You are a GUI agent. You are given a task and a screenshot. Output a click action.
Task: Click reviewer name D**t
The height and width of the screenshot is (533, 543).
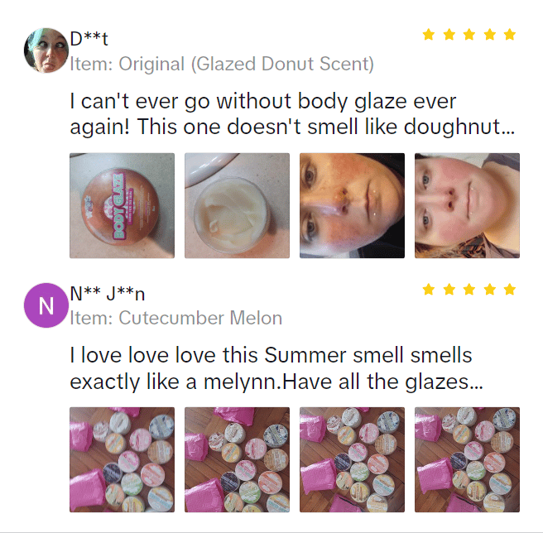click(89, 38)
